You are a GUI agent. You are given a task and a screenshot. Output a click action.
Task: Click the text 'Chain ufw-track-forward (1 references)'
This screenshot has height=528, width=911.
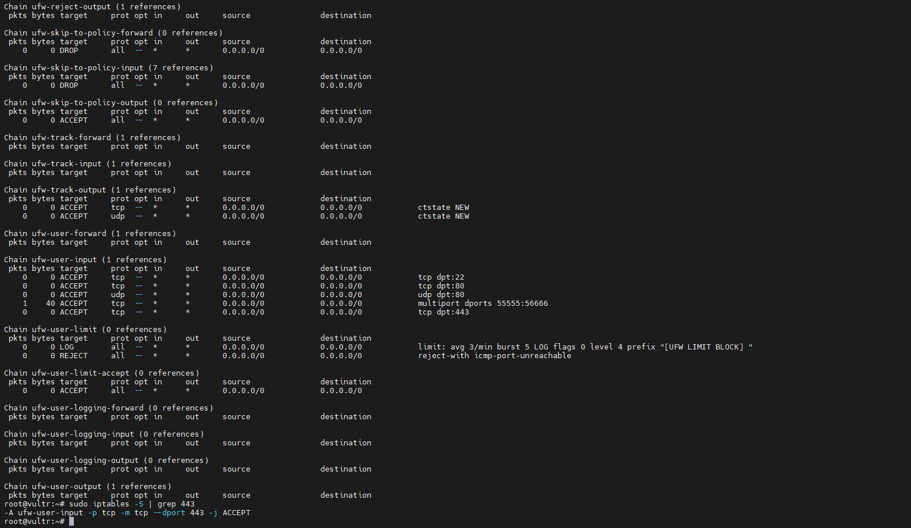(92, 138)
